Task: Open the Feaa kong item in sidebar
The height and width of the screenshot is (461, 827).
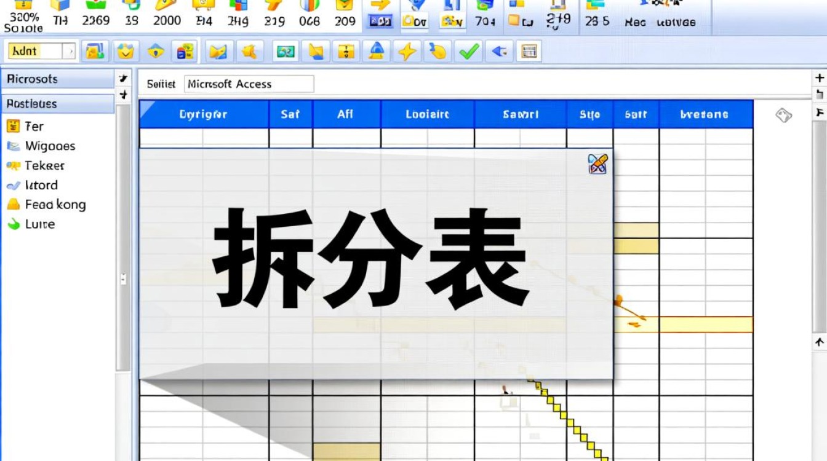Action: [55, 205]
